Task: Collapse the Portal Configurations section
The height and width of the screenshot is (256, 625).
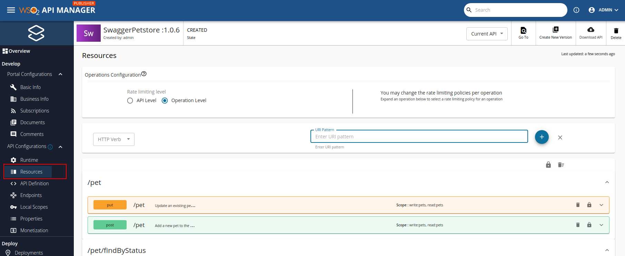Action: click(x=60, y=74)
